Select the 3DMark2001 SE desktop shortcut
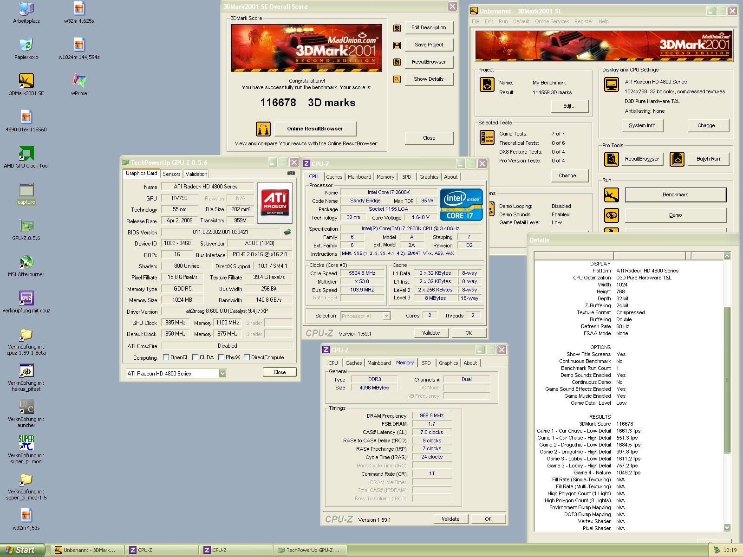743x557 pixels. pyautogui.click(x=26, y=85)
